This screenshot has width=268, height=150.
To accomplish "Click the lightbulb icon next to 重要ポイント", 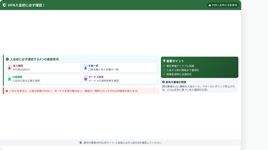I will (164, 61).
